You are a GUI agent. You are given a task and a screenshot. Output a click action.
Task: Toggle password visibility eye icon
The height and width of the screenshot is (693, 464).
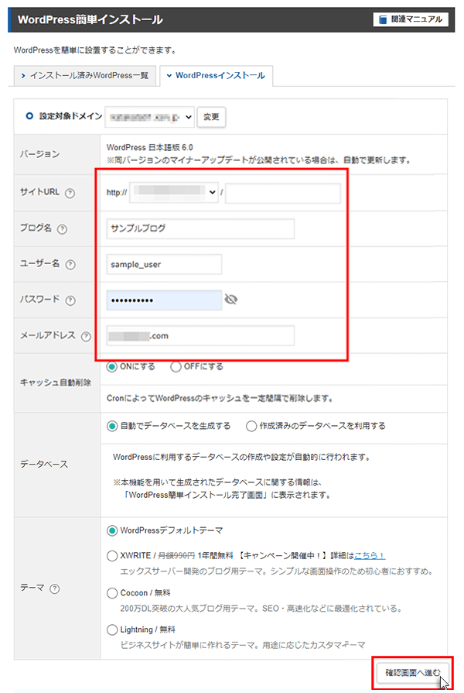coord(230,300)
